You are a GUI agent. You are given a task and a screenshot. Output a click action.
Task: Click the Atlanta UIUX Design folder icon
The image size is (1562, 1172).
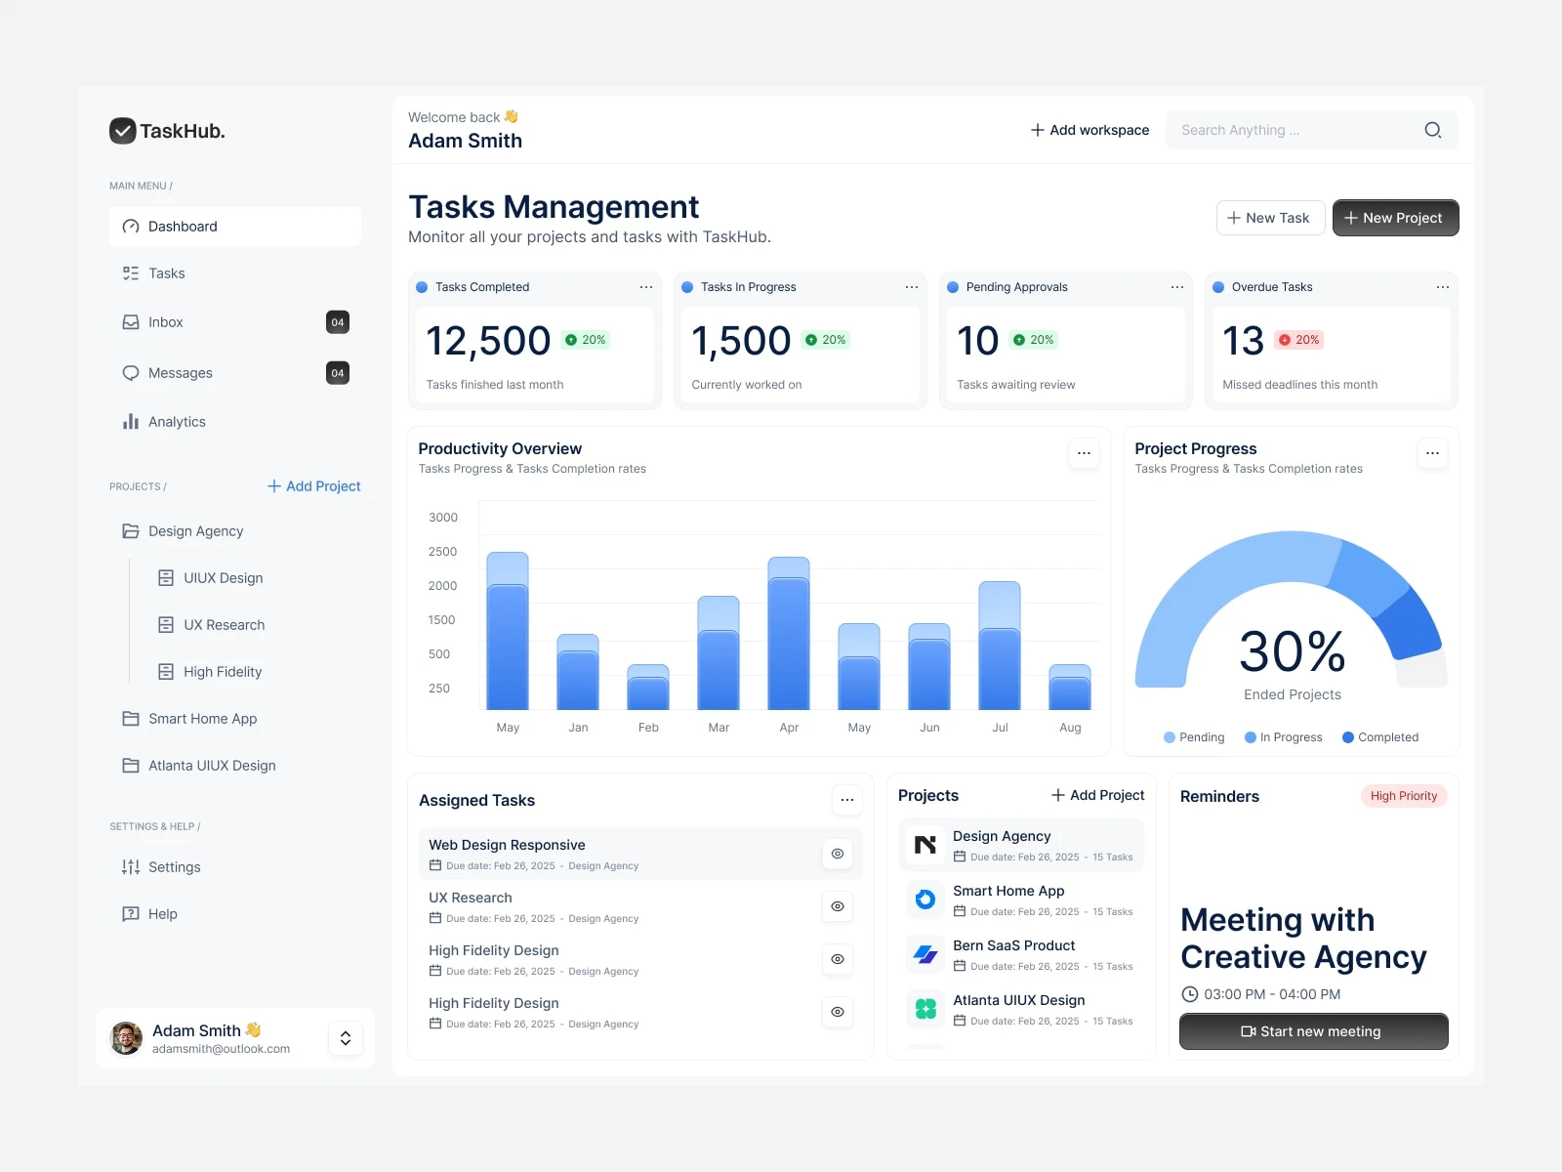(x=131, y=766)
